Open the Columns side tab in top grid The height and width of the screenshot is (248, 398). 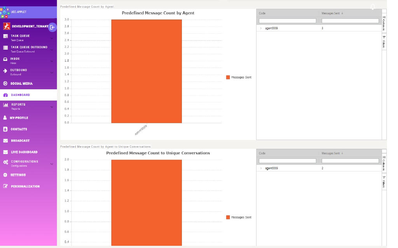(x=384, y=22)
